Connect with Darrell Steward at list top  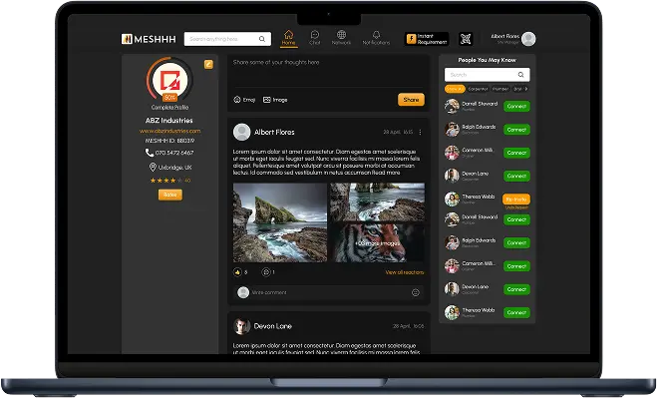coord(515,106)
